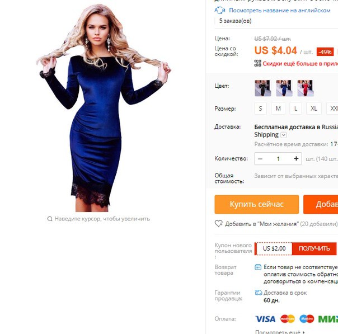Click the heart icon to add to wishlist
Image resolution: width=338 pixels, height=334 pixels.
(219, 223)
